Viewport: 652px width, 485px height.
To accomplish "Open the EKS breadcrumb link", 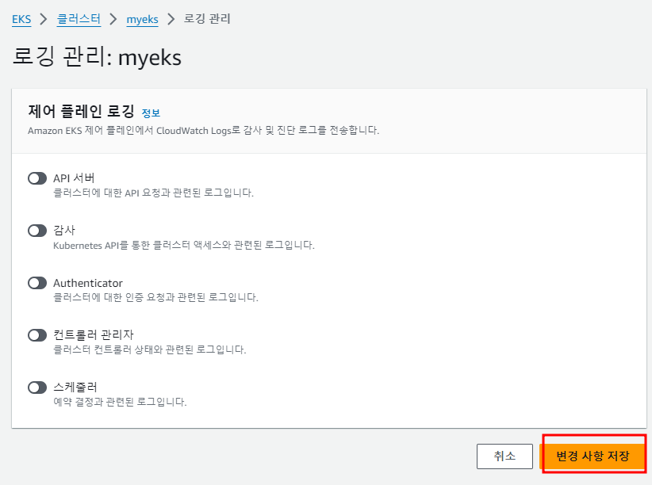I will (21, 19).
